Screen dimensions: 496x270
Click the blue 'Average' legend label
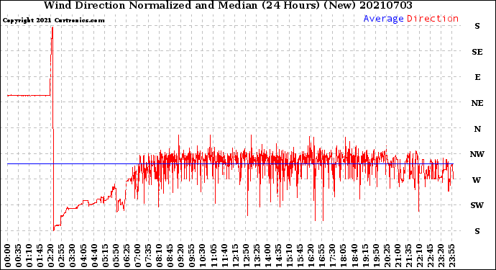(x=383, y=19)
